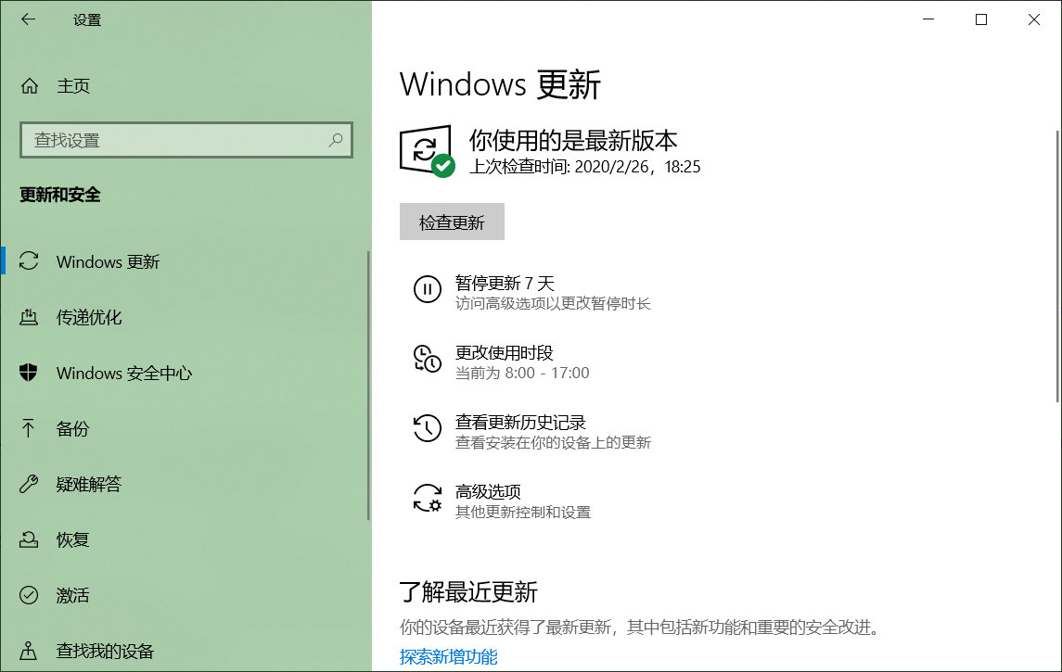
Task: Click the 查找我的设备 icon
Action: click(28, 651)
